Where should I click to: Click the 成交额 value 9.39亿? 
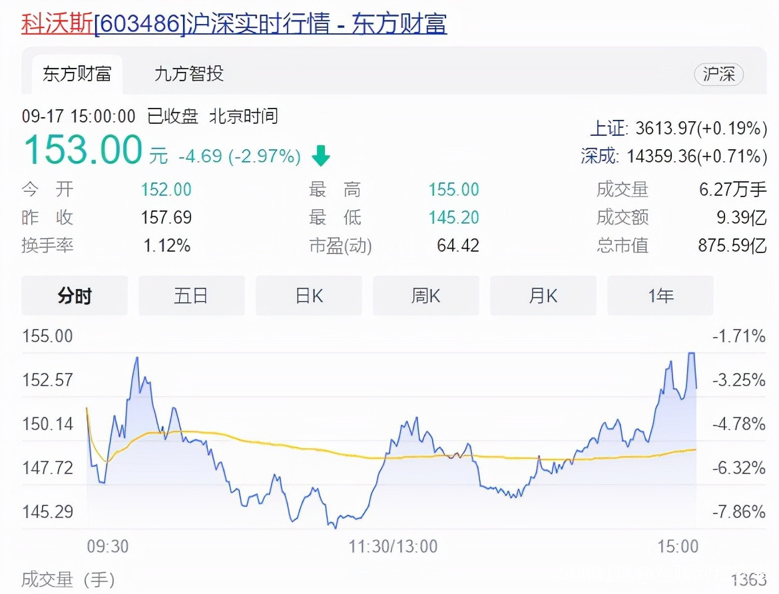[x=741, y=217]
